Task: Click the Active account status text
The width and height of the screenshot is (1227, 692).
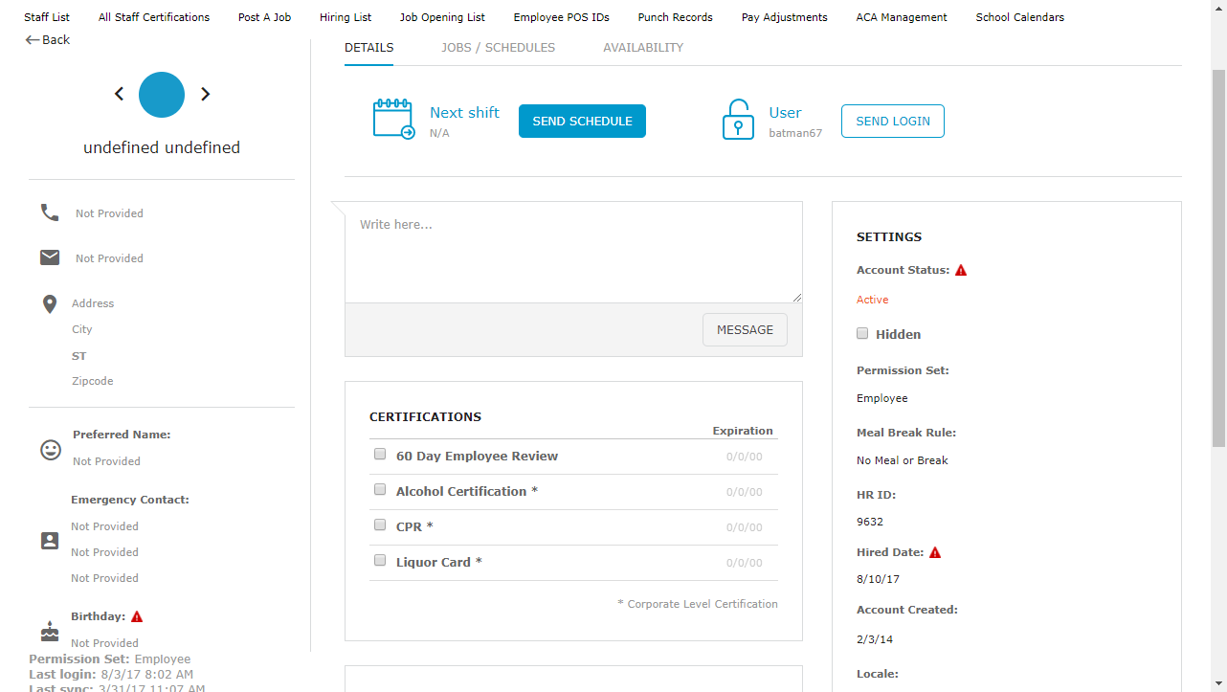Action: click(x=872, y=300)
